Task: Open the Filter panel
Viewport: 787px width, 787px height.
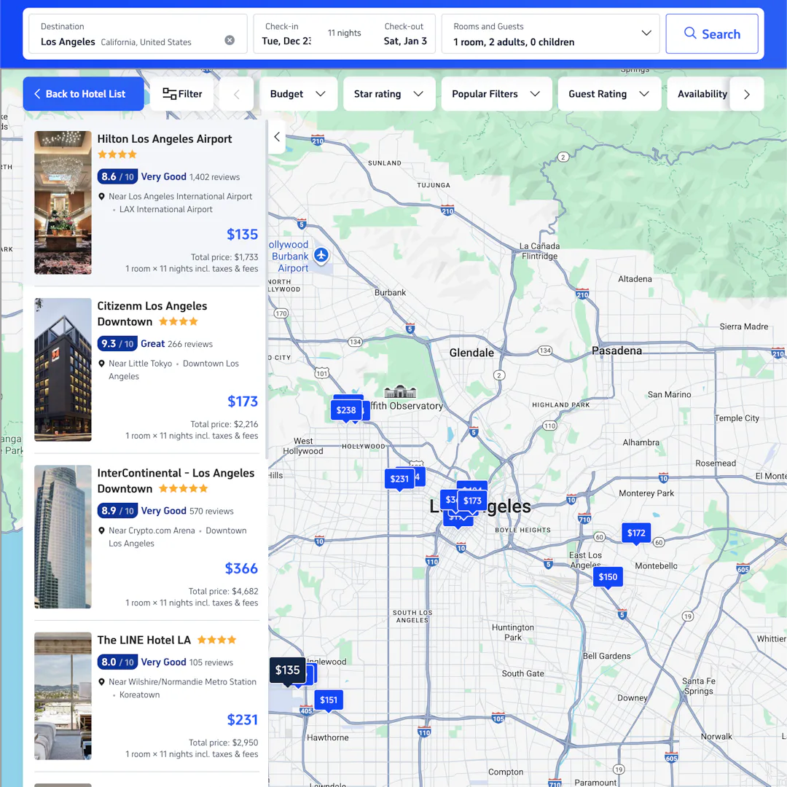Action: tap(182, 94)
